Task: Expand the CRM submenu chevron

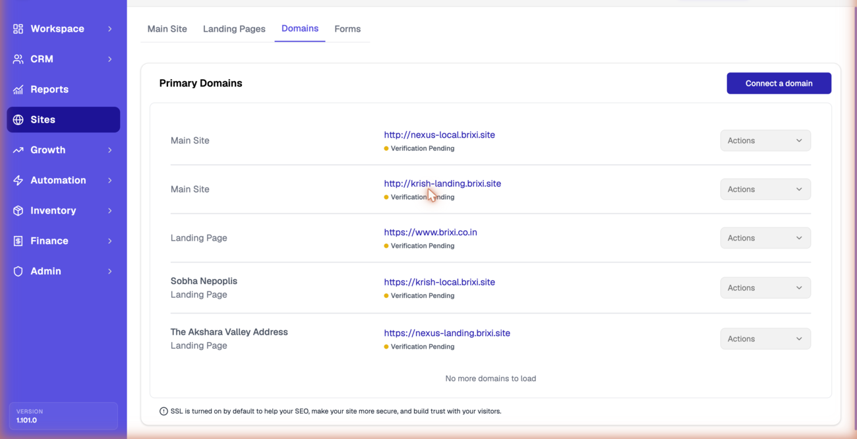Action: tap(110, 59)
